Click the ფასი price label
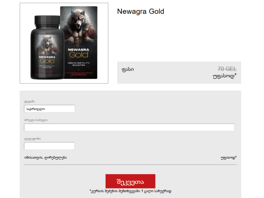264x198 pixels. 127,69
